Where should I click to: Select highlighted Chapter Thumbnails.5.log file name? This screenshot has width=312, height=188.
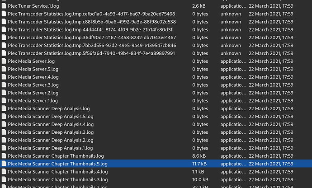(x=58, y=164)
